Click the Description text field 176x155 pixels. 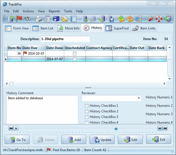65,39
